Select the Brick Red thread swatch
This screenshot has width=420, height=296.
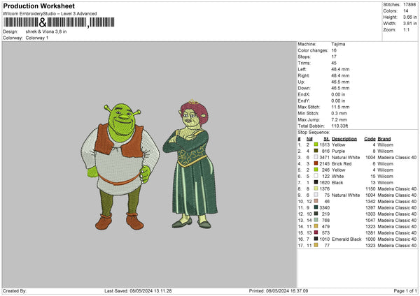pos(316,163)
